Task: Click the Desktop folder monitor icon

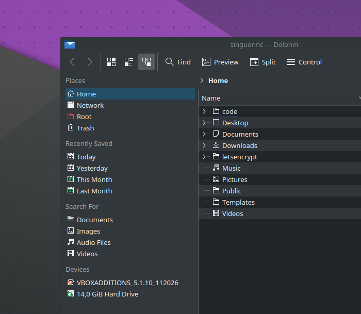Action: click(216, 122)
